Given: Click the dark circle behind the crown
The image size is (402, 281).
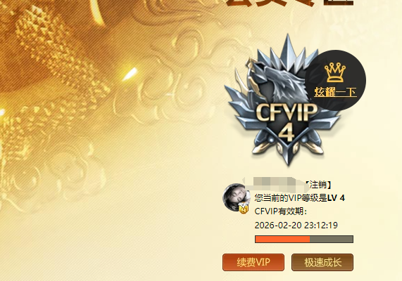Looking at the screenshot, I should (336, 80).
